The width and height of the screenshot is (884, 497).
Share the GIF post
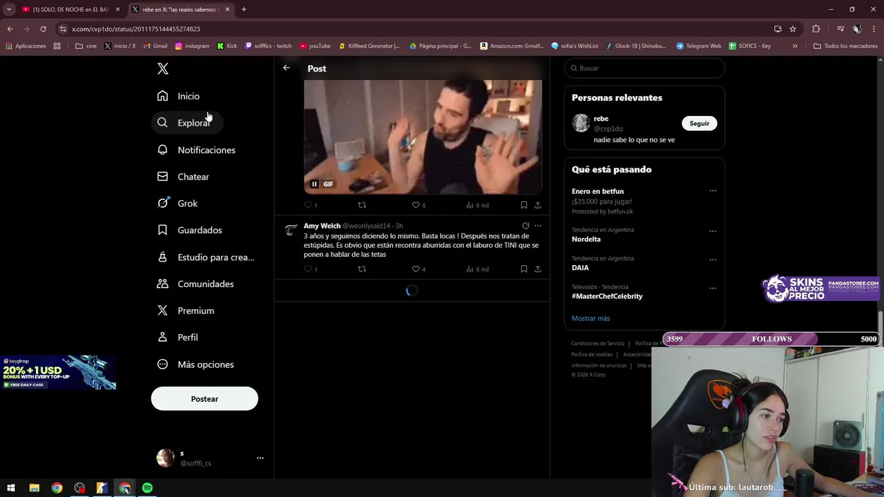tap(538, 205)
